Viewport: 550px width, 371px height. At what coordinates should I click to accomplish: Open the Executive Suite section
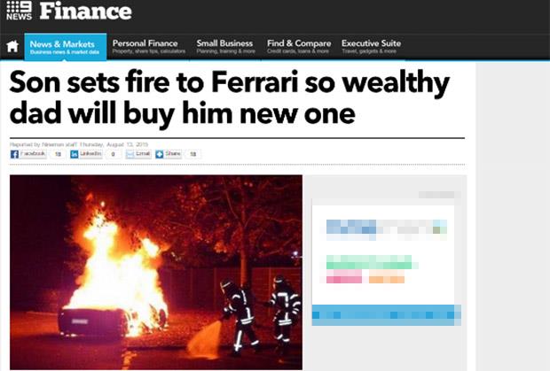pos(371,47)
